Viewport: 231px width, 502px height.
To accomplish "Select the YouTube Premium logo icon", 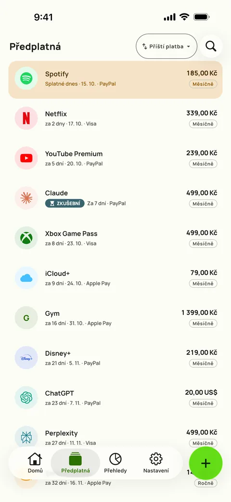I will click(x=26, y=158).
